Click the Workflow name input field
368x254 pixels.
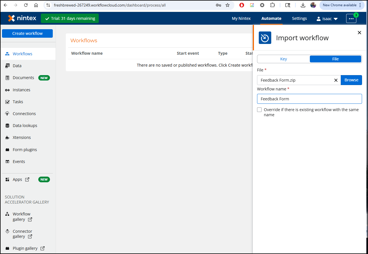click(310, 99)
